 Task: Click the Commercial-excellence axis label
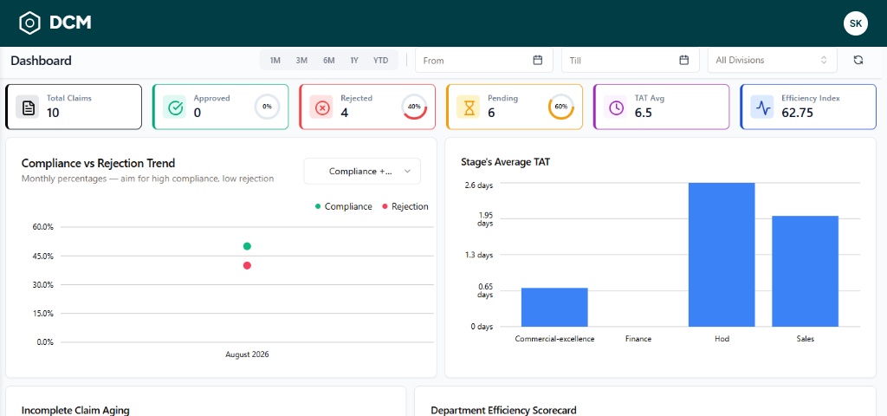click(x=554, y=339)
